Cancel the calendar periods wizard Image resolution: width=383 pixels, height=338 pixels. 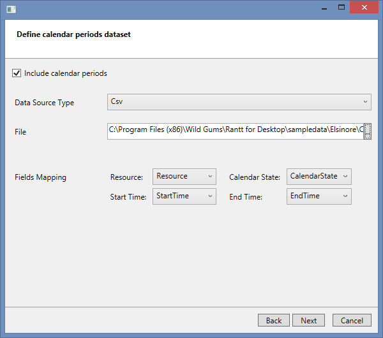[x=352, y=320]
